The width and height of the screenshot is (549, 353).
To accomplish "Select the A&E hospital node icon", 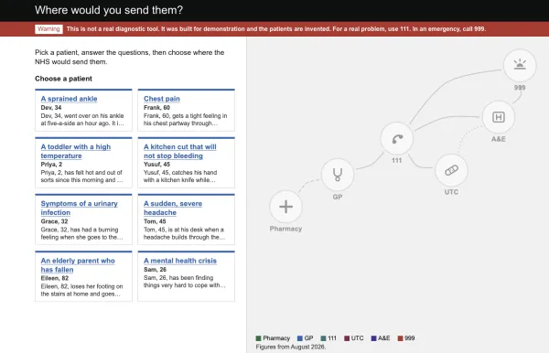I will 499,117.
